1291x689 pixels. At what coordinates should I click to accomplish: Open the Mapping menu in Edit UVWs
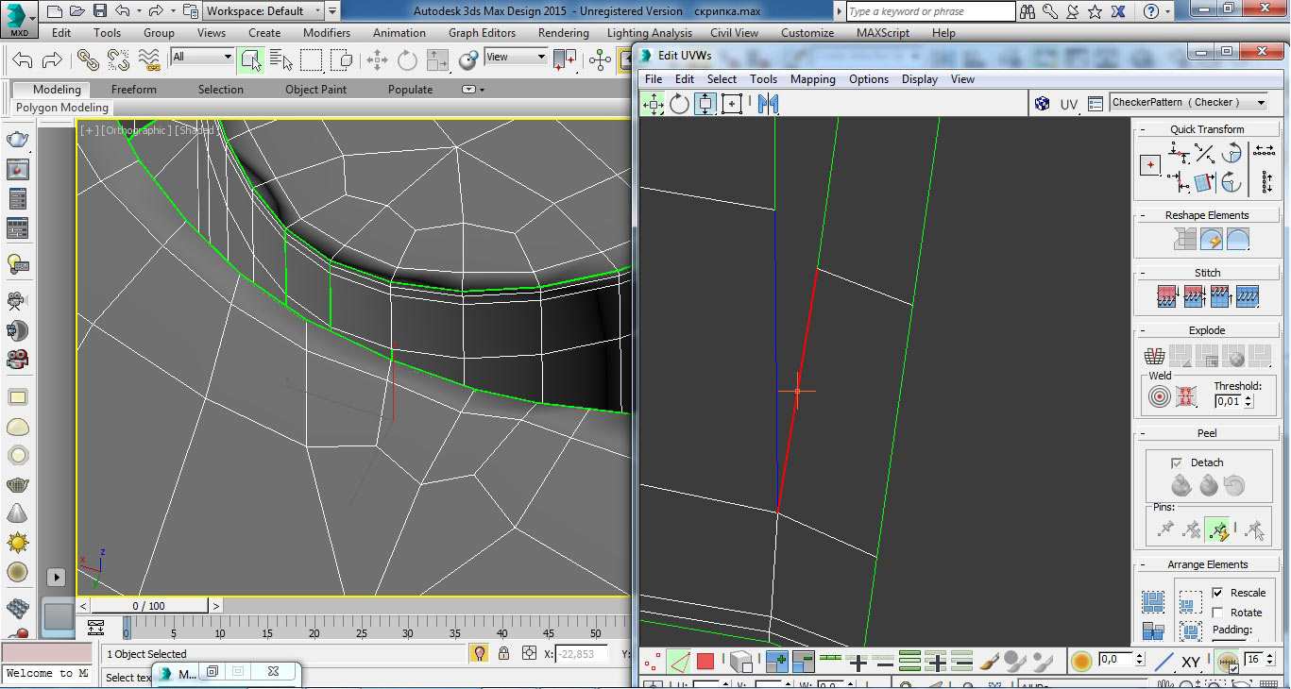(812, 79)
